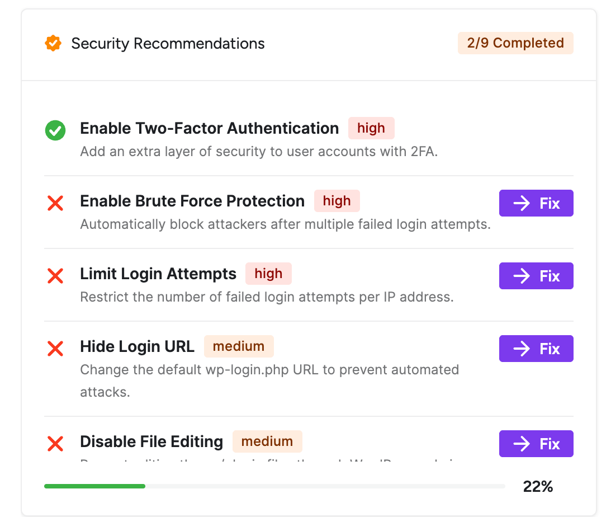The image size is (611, 517).
Task: Expand the Disable File Editing recommendation details
Action: click(151, 441)
